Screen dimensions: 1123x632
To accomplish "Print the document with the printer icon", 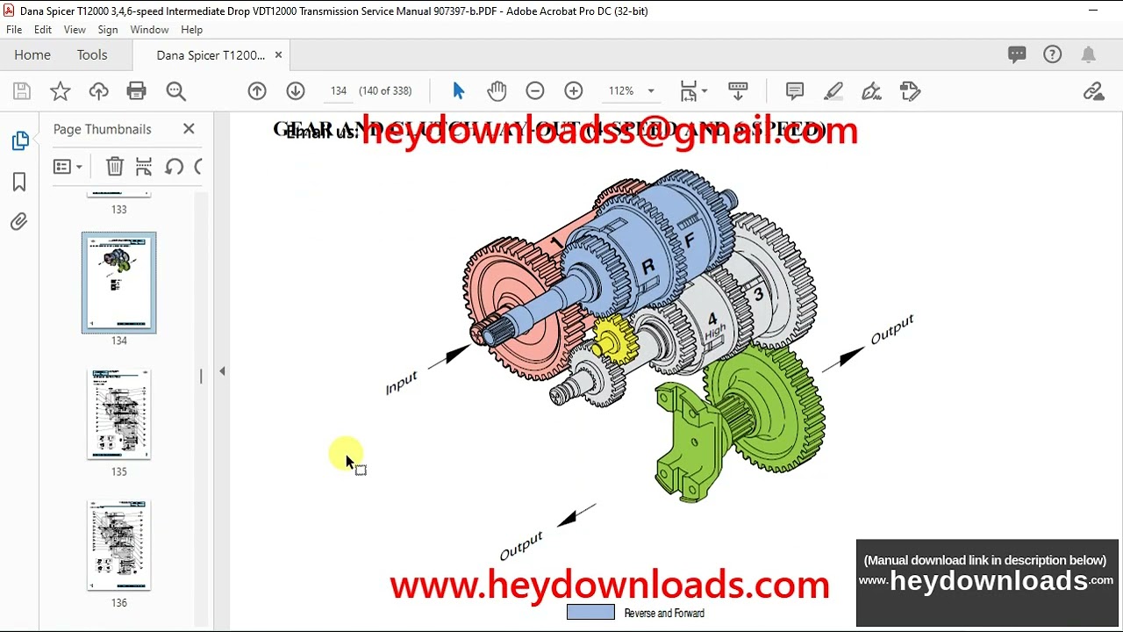I will coord(136,91).
